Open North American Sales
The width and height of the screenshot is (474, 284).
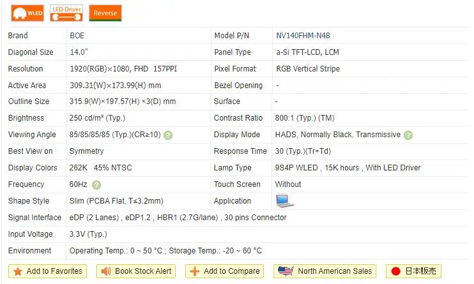(x=325, y=271)
